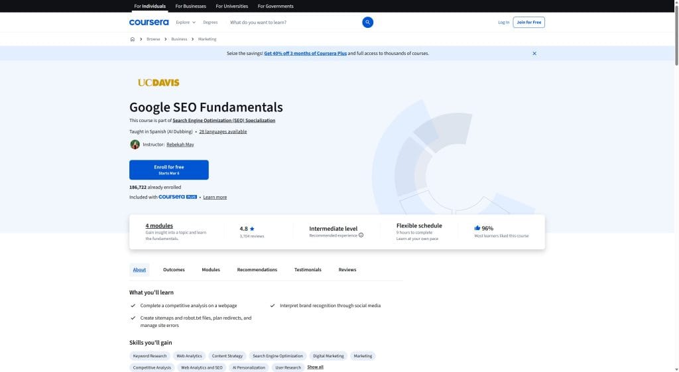Click the Marketing skill tag
Image resolution: width=679 pixels, height=372 pixels.
[x=363, y=356]
